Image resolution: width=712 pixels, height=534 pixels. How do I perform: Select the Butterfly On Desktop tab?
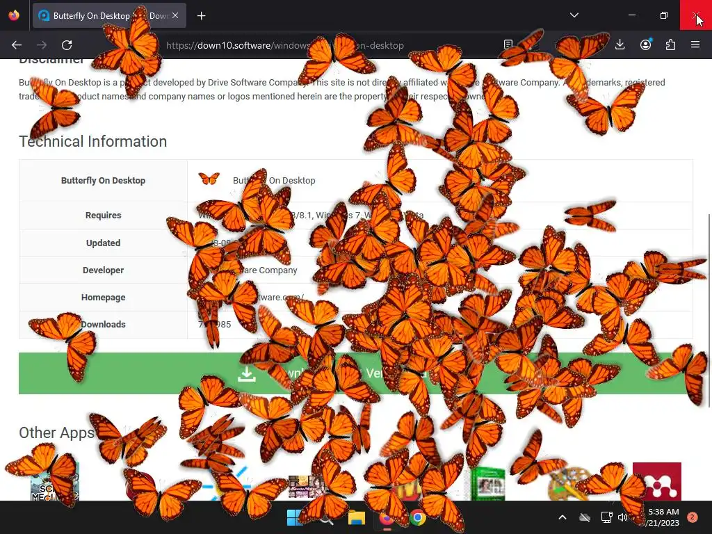pos(109,15)
